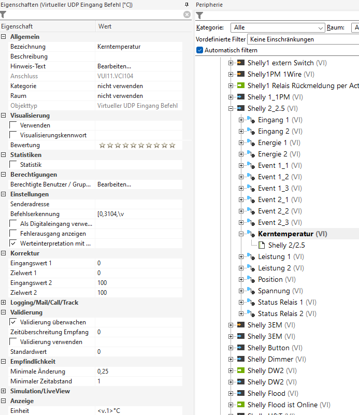Image resolution: width=359 pixels, height=415 pixels.
Task: Uncheck the Werteinterpretation mit checkbox
Action: coord(13,243)
